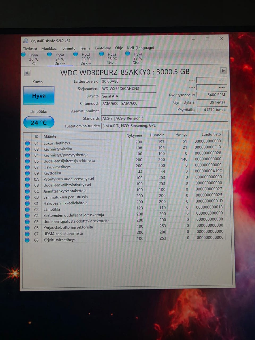Select raw value 00000000001D

tap(209, 201)
